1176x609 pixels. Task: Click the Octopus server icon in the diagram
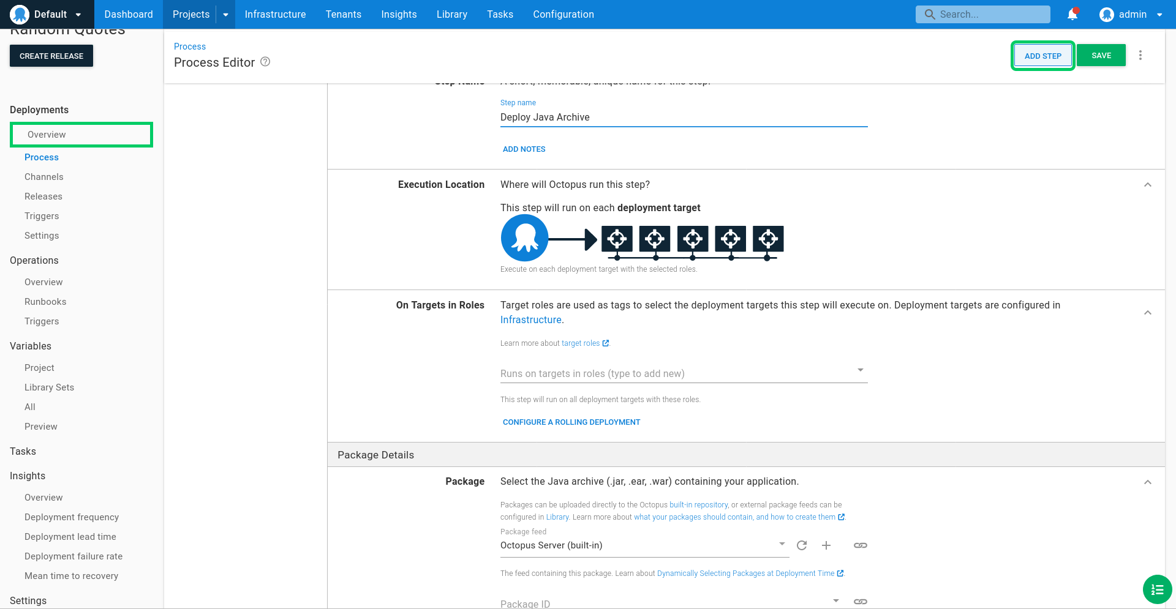(x=525, y=238)
